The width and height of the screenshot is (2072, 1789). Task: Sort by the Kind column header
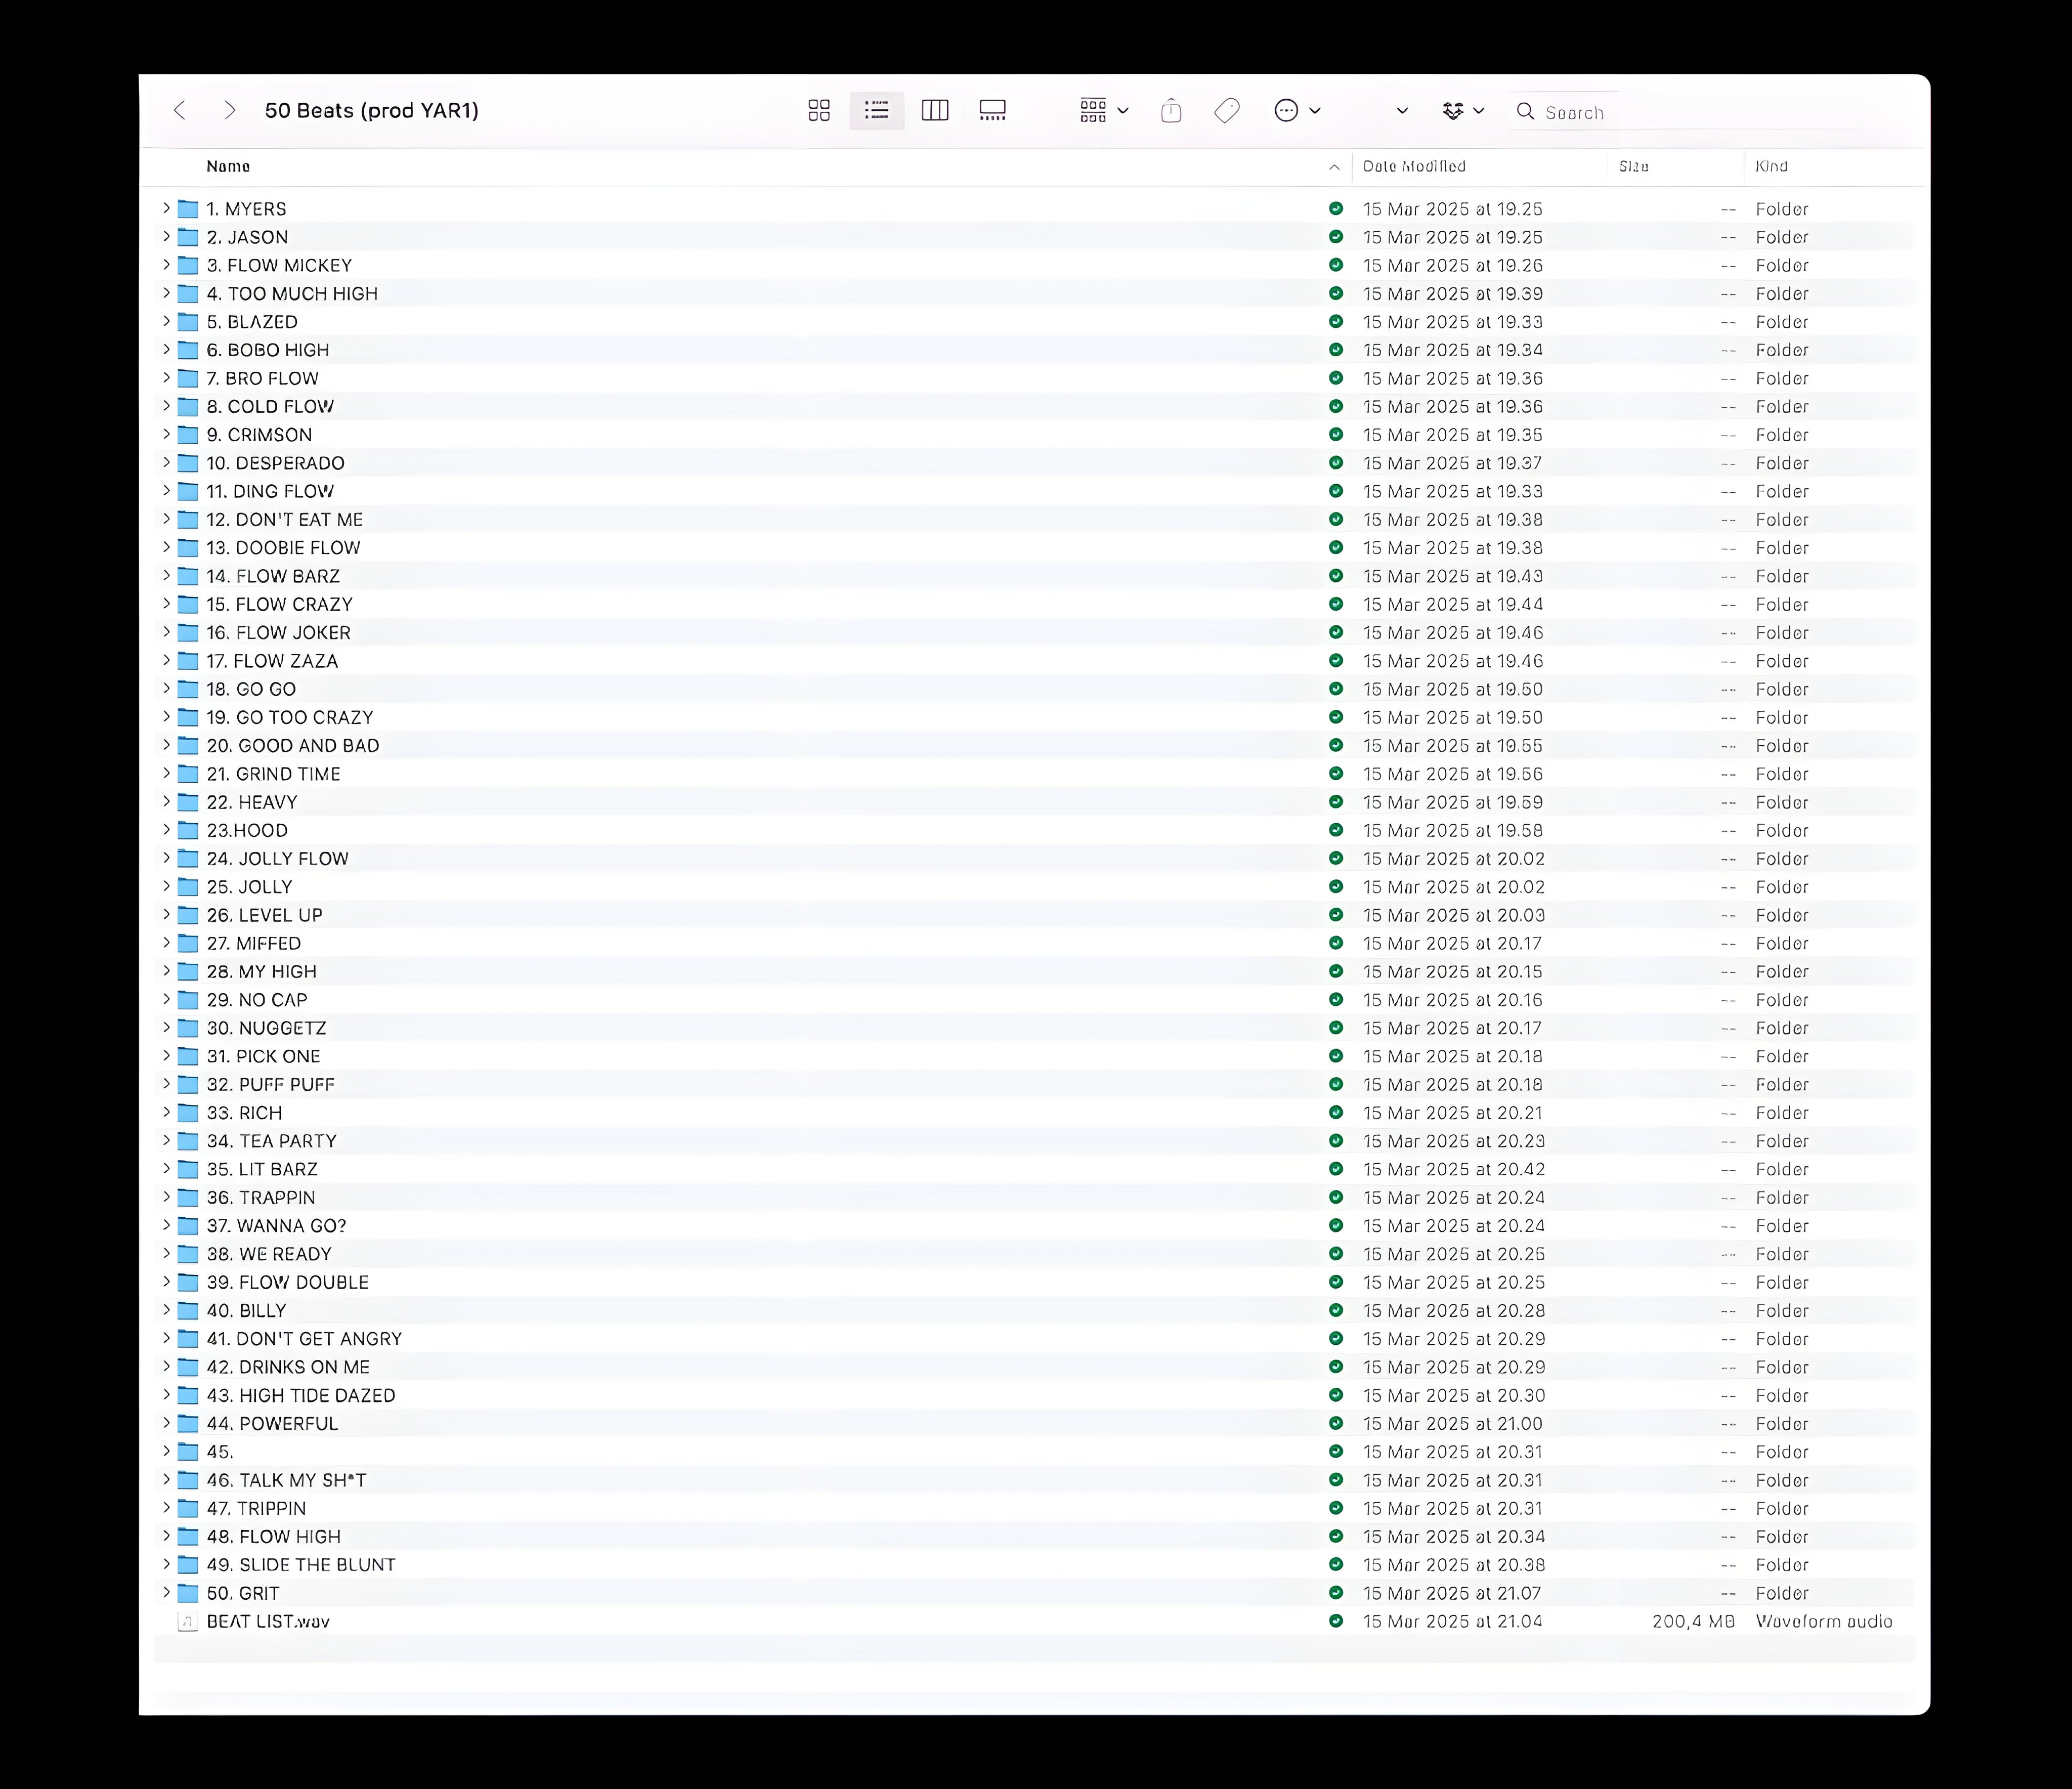(1771, 167)
